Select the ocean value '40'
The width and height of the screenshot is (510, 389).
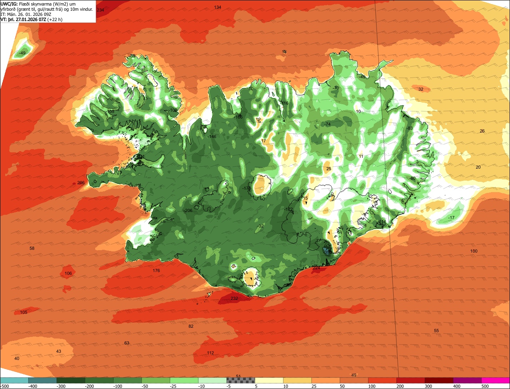[17, 359]
